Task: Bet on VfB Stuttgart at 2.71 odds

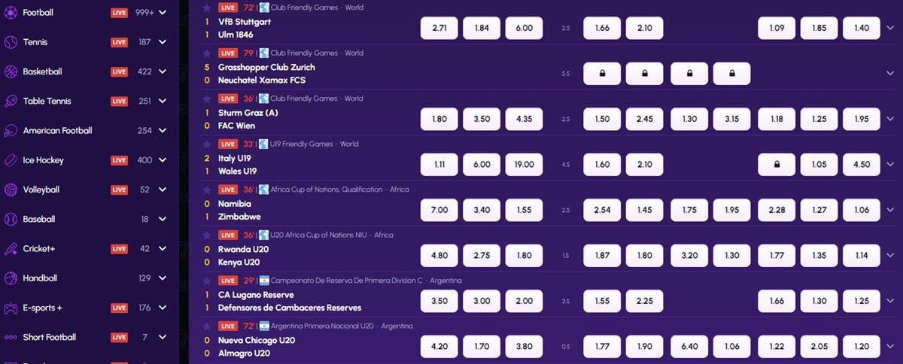Action: (439, 28)
